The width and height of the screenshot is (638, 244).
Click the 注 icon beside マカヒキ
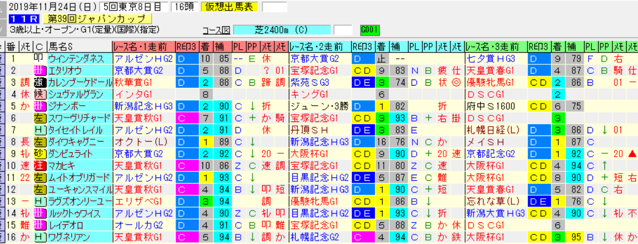39,166
